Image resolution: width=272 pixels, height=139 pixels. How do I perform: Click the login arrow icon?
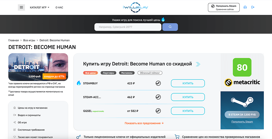[253, 7]
